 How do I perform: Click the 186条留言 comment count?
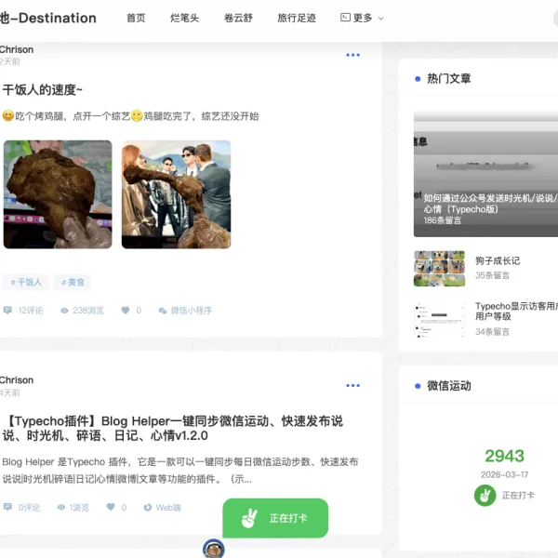pyautogui.click(x=442, y=220)
